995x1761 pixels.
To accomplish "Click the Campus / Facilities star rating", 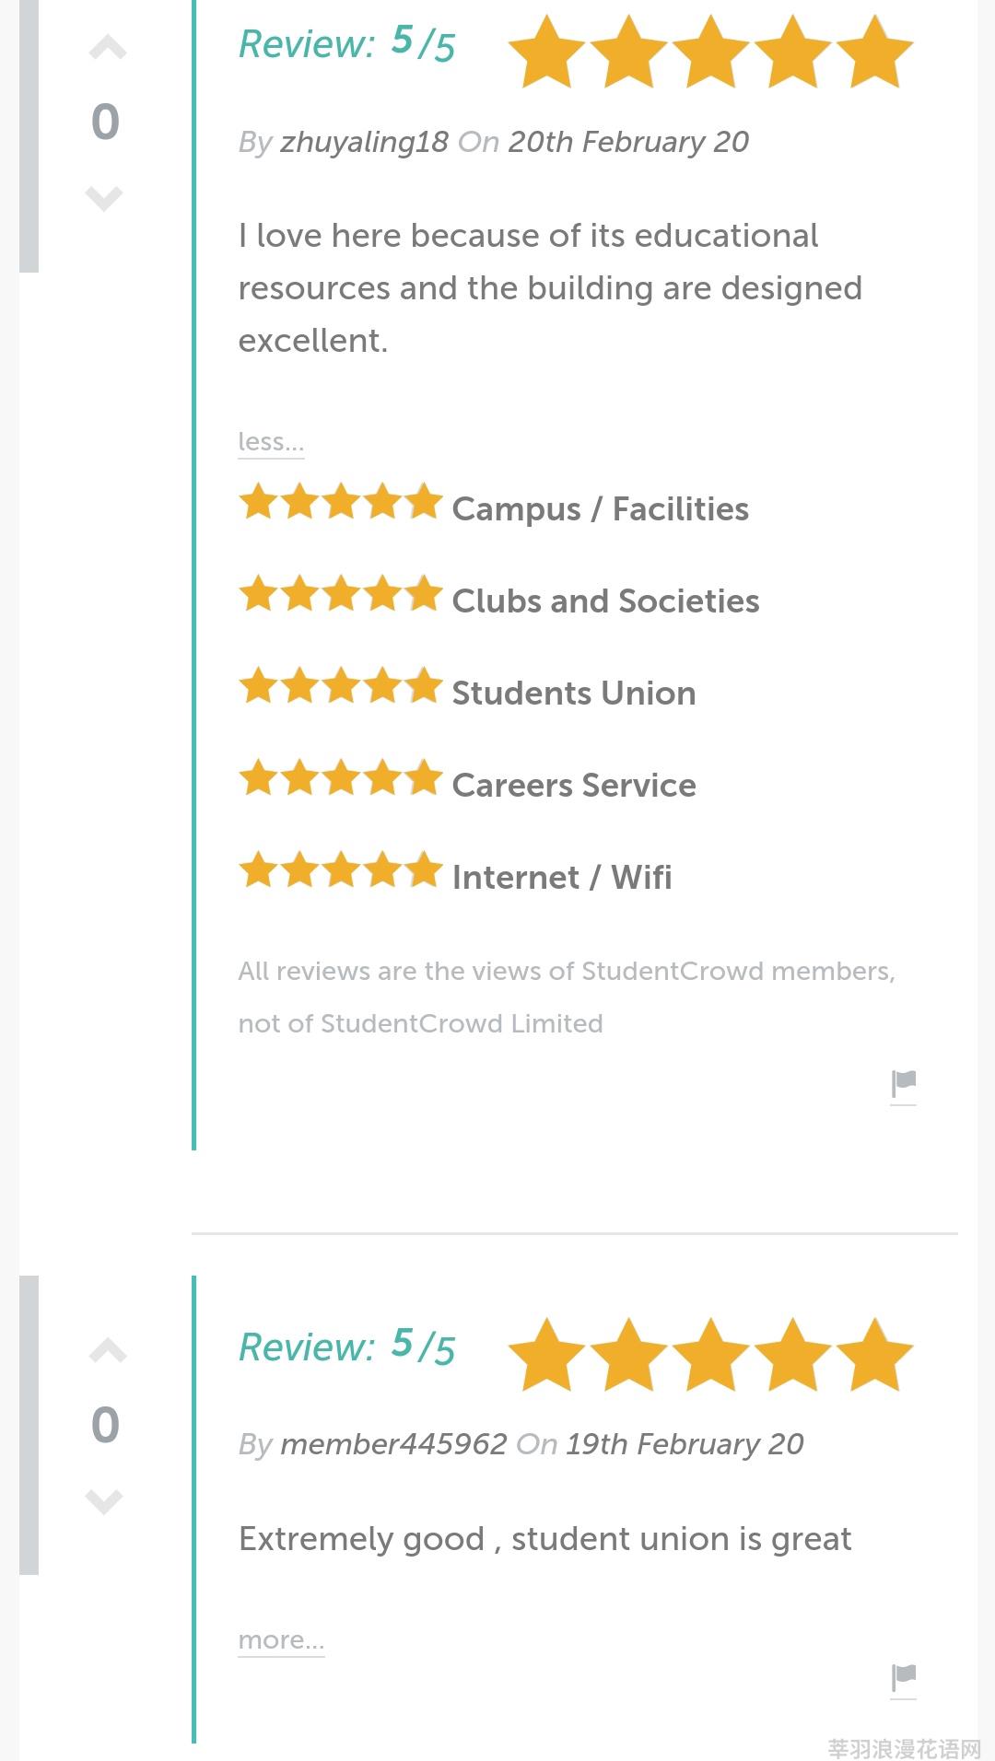I will click(341, 503).
